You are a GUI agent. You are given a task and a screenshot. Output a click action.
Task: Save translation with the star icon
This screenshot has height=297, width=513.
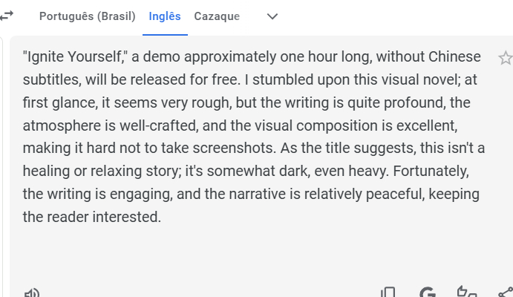(x=505, y=58)
